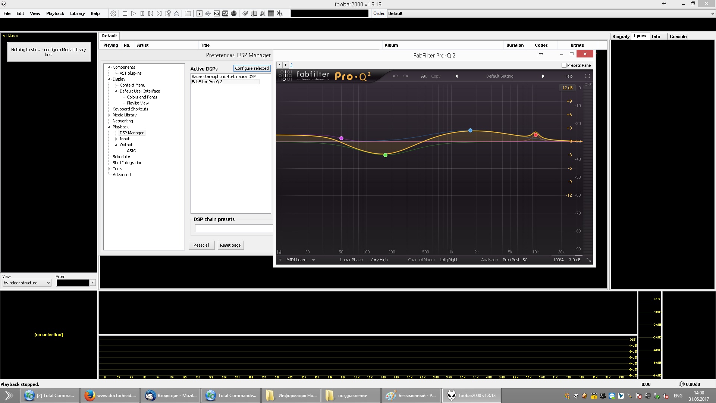Expand the Input tree node

click(x=116, y=139)
